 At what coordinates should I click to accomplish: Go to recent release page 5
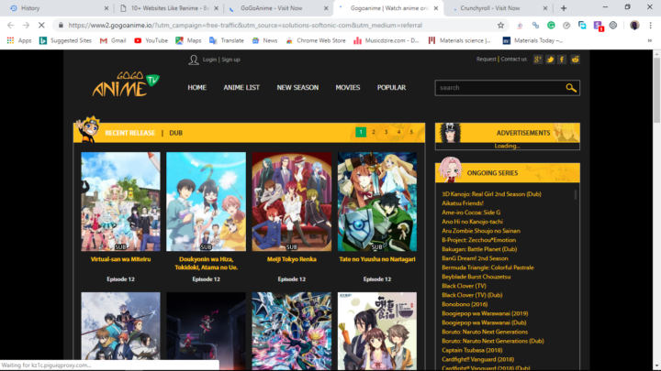[x=411, y=132]
